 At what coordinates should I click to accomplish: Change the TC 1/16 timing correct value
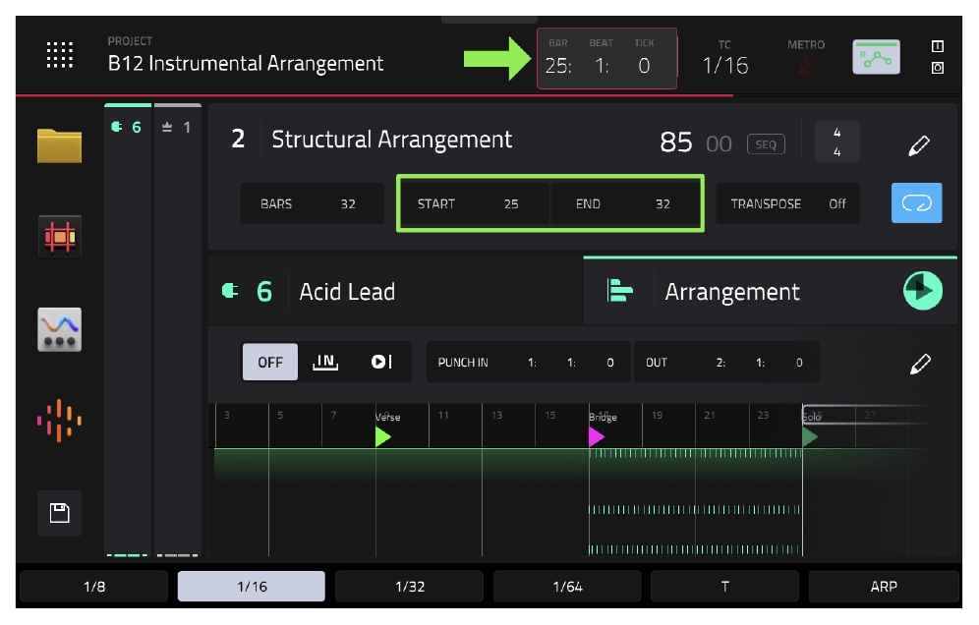coord(724,65)
